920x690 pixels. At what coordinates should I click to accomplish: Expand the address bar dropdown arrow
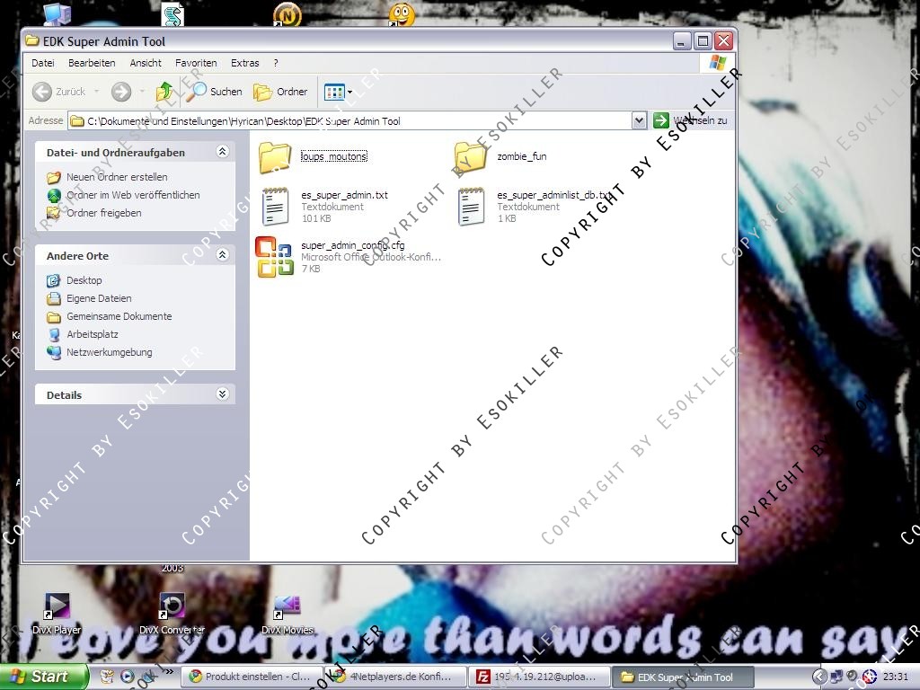(x=639, y=120)
